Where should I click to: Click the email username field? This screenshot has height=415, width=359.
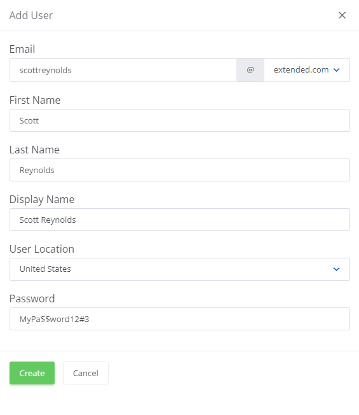click(123, 70)
